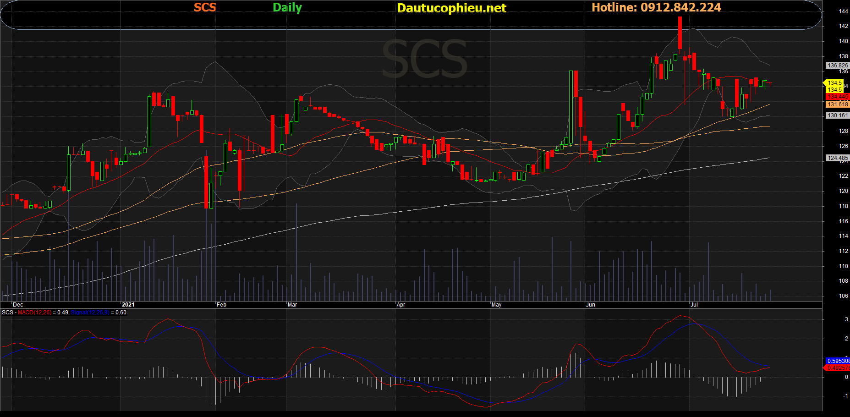The width and height of the screenshot is (850, 417).
Task: Click the blue Signal(12,26,9) indicator label
Action: click(90, 313)
